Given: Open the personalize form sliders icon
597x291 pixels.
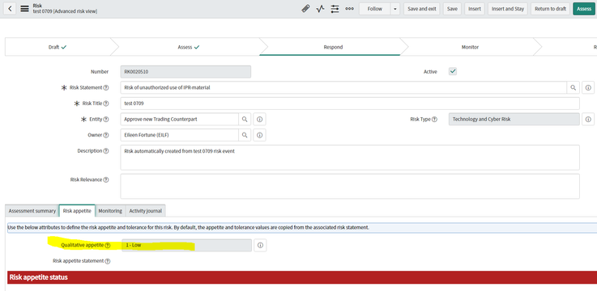Looking at the screenshot, I should point(335,9).
